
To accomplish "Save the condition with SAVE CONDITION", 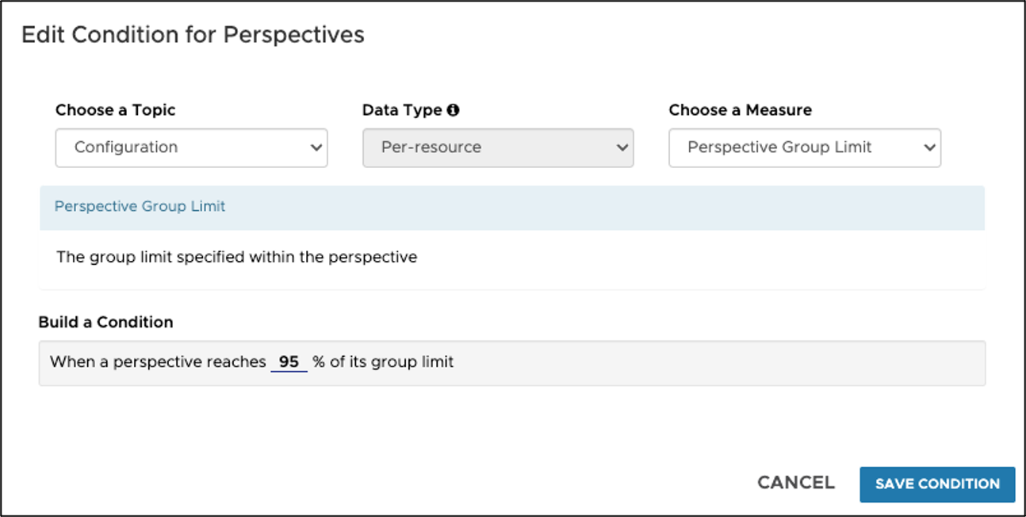I will click(x=937, y=484).
